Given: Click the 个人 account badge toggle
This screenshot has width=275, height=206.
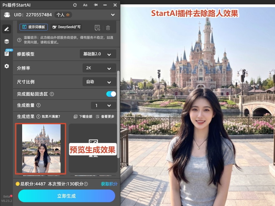Looking at the screenshot, I should (63, 15).
